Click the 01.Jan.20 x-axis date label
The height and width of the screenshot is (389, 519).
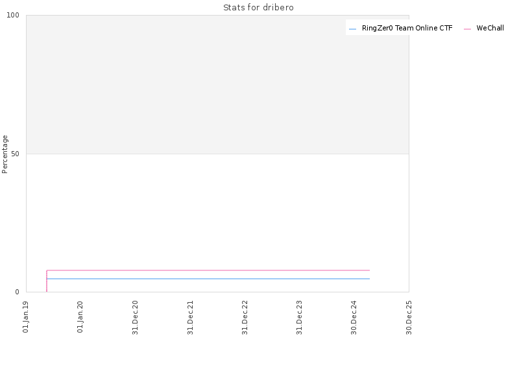pos(80,317)
